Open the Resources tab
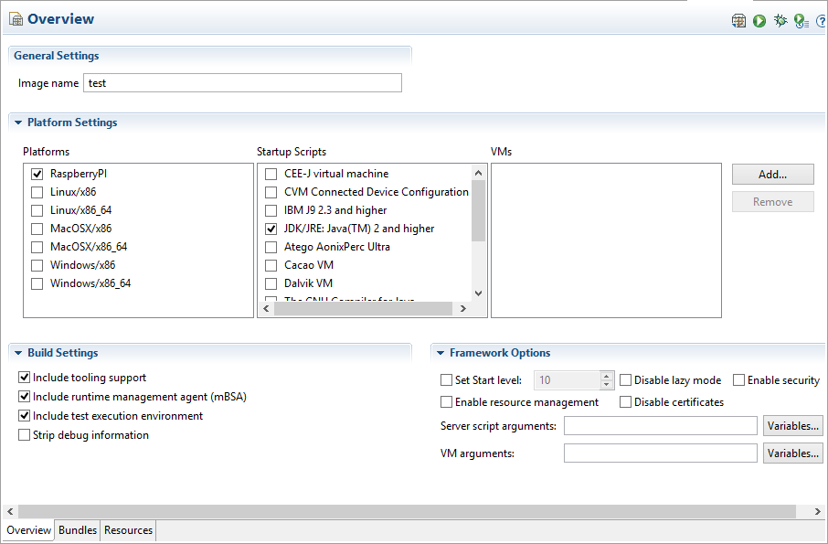The image size is (828, 544). click(128, 530)
